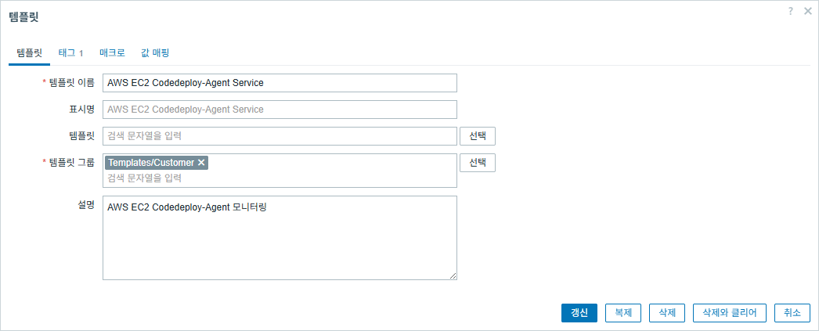Grab the 설명 textarea resize handle
819x331 pixels.
tap(453, 275)
